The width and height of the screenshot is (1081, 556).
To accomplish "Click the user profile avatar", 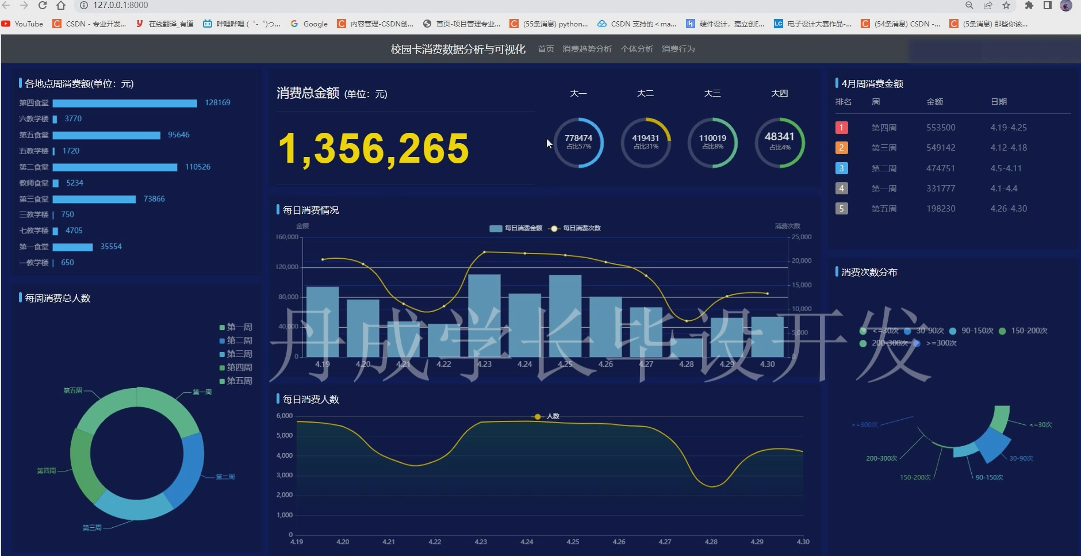I will pos(1065,6).
